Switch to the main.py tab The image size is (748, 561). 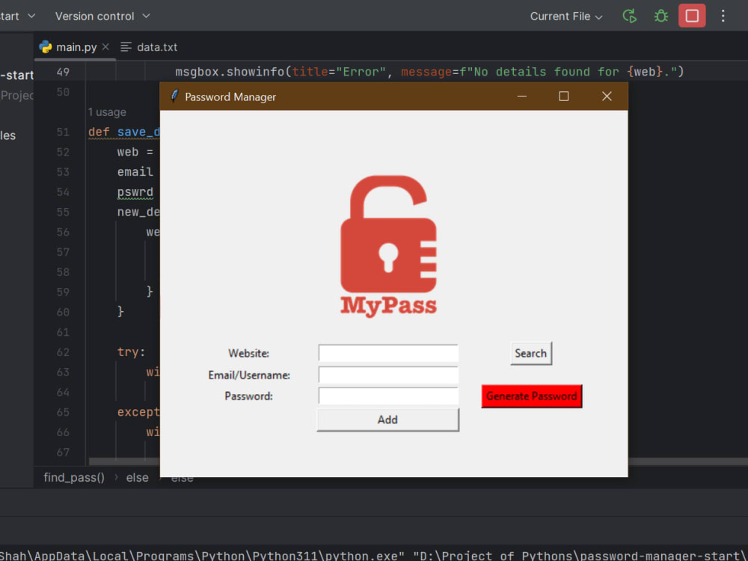click(76, 46)
